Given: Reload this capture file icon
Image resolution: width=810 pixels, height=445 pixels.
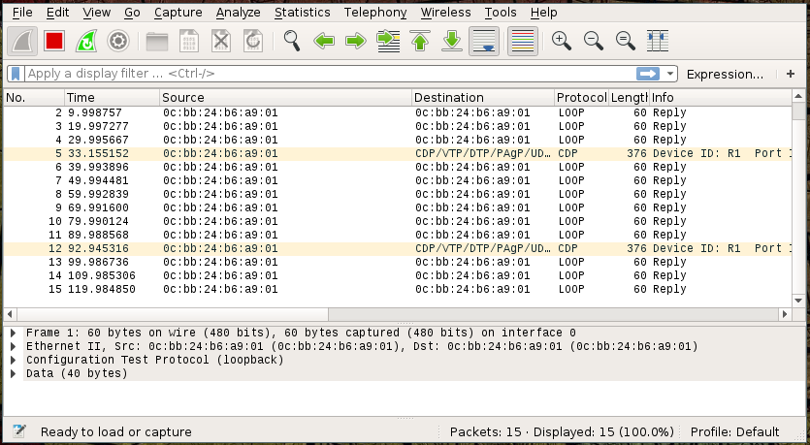Looking at the screenshot, I should click(253, 41).
